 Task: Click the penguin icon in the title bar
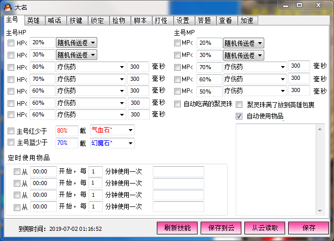click(x=8, y=8)
